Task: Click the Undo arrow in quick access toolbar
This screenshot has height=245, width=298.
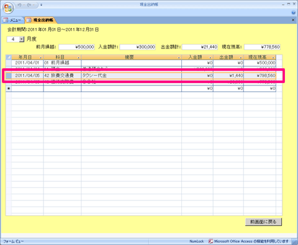Action: [20, 5]
